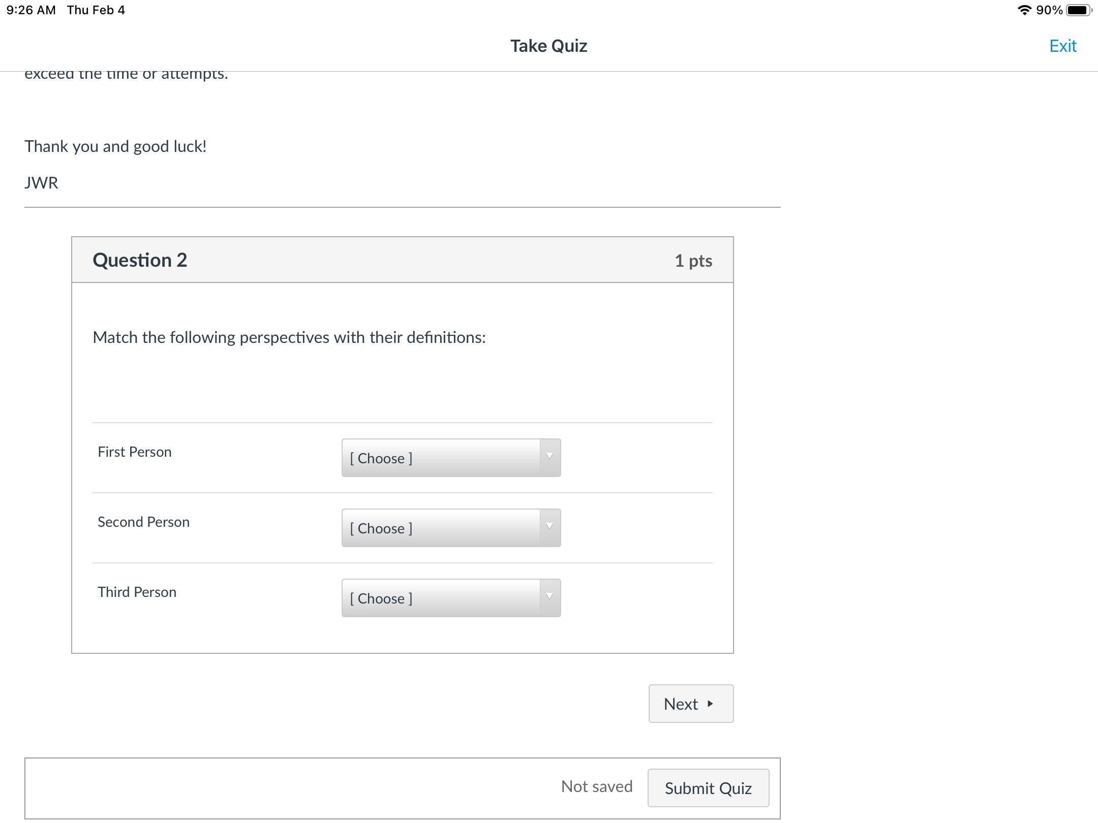Click the Wi-Fi status icon
1098x823 pixels.
(1024, 10)
